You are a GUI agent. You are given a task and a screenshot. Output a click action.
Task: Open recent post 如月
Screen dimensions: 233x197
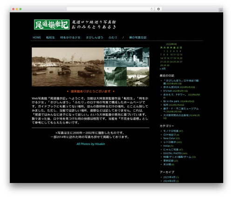[x=166, y=105]
